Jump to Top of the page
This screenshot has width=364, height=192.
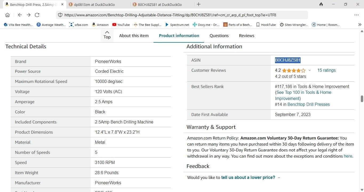tap(107, 35)
